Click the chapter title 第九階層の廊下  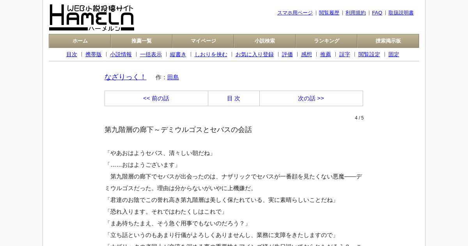point(178,130)
